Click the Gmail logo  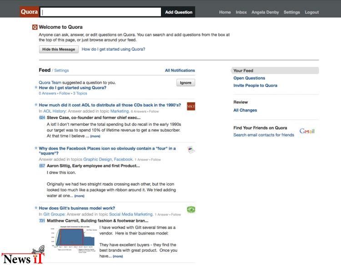pos(307,131)
